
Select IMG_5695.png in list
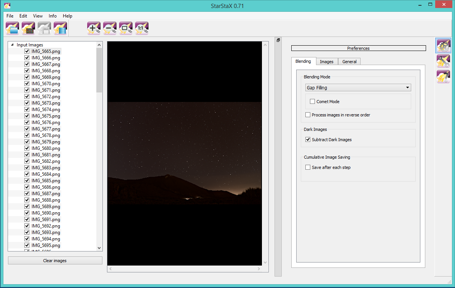46,245
